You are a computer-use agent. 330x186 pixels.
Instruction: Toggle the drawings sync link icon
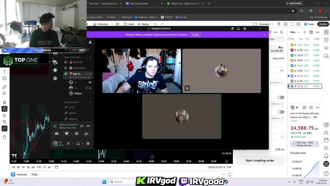click(4, 128)
